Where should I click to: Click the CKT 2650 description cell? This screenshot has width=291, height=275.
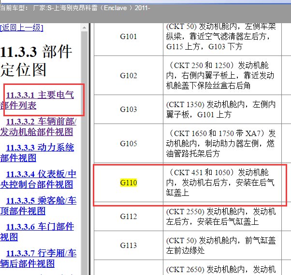222,268
